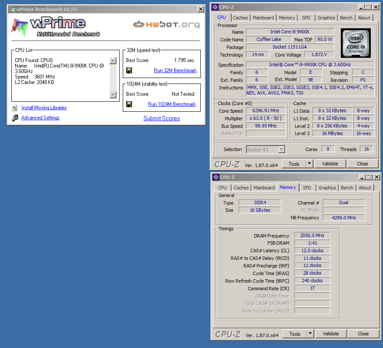Viewport: 383px width, 348px height.
Task: Select SPD tab in upper CPU-Z window
Action: coord(306,18)
